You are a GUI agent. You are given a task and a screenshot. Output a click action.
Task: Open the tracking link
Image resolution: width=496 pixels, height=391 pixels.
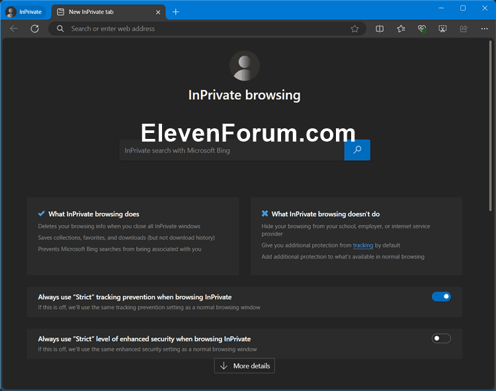(363, 245)
